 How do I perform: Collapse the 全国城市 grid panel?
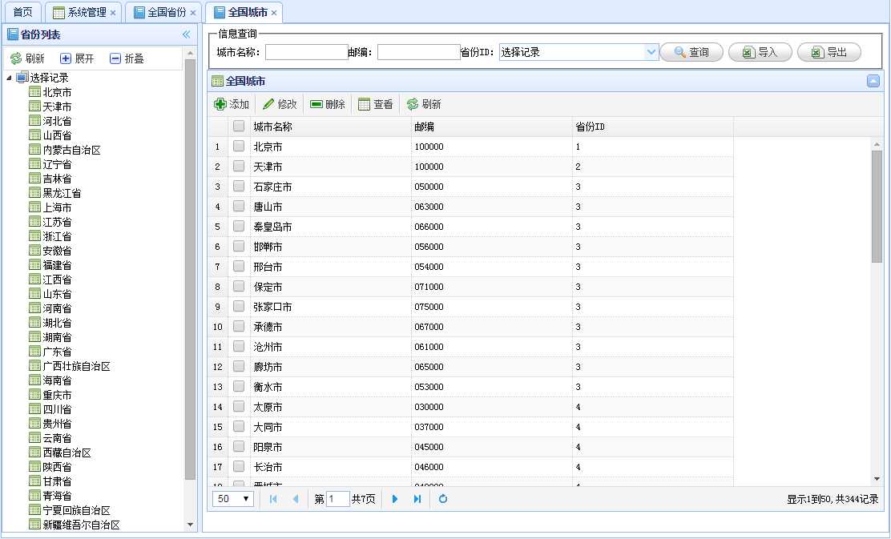pos(873,81)
